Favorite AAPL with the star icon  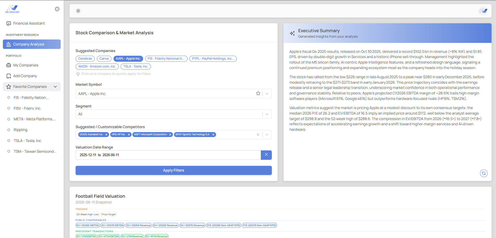258,93
